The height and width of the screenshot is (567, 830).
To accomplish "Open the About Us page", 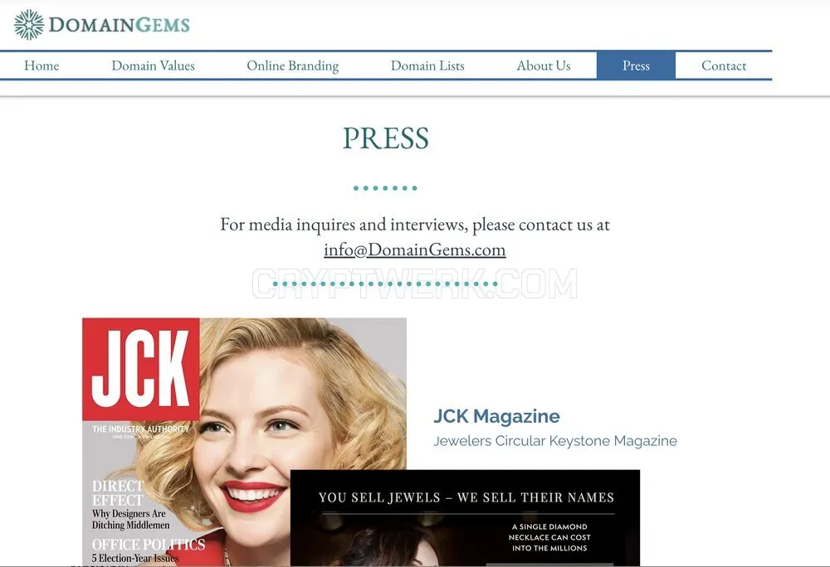I will point(544,65).
